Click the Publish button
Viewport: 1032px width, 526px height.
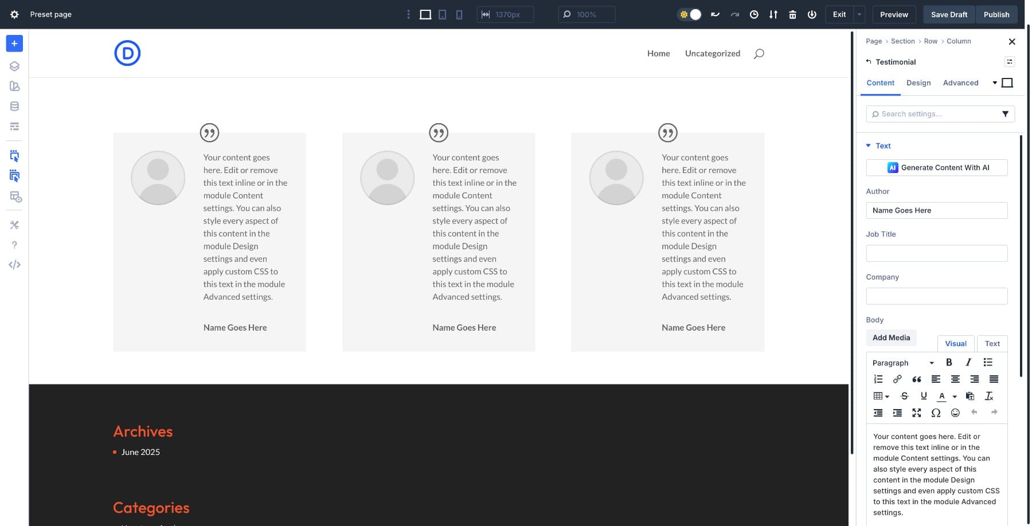point(996,15)
